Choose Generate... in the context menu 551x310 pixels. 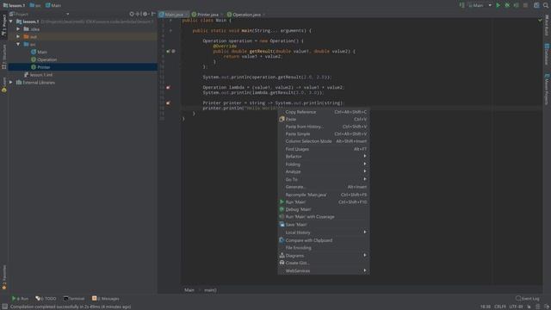click(x=324, y=187)
